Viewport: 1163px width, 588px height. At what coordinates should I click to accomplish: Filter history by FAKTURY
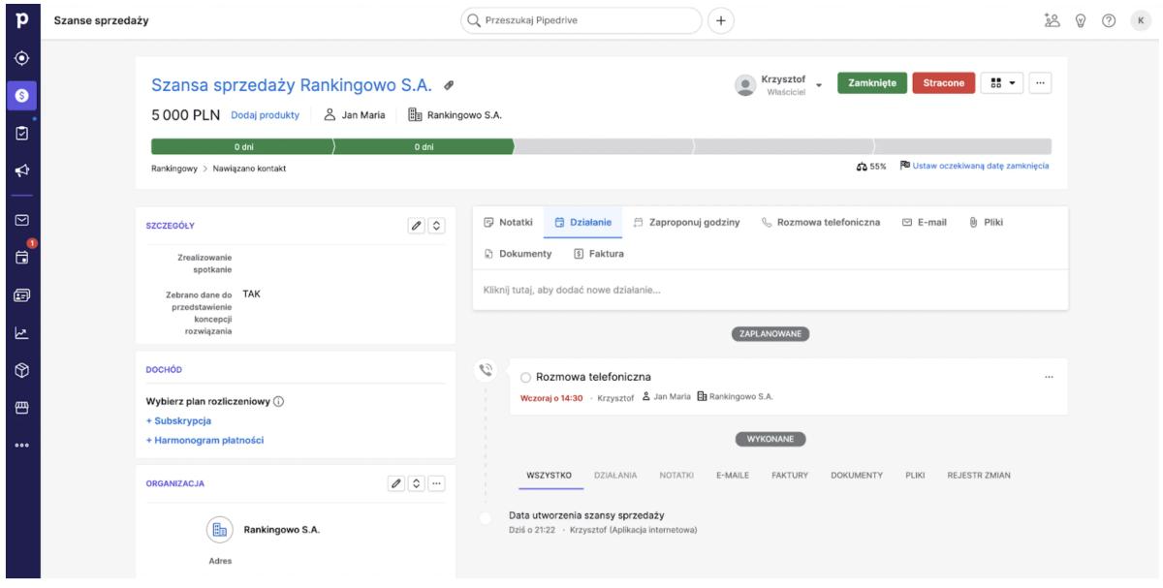pyautogui.click(x=790, y=475)
